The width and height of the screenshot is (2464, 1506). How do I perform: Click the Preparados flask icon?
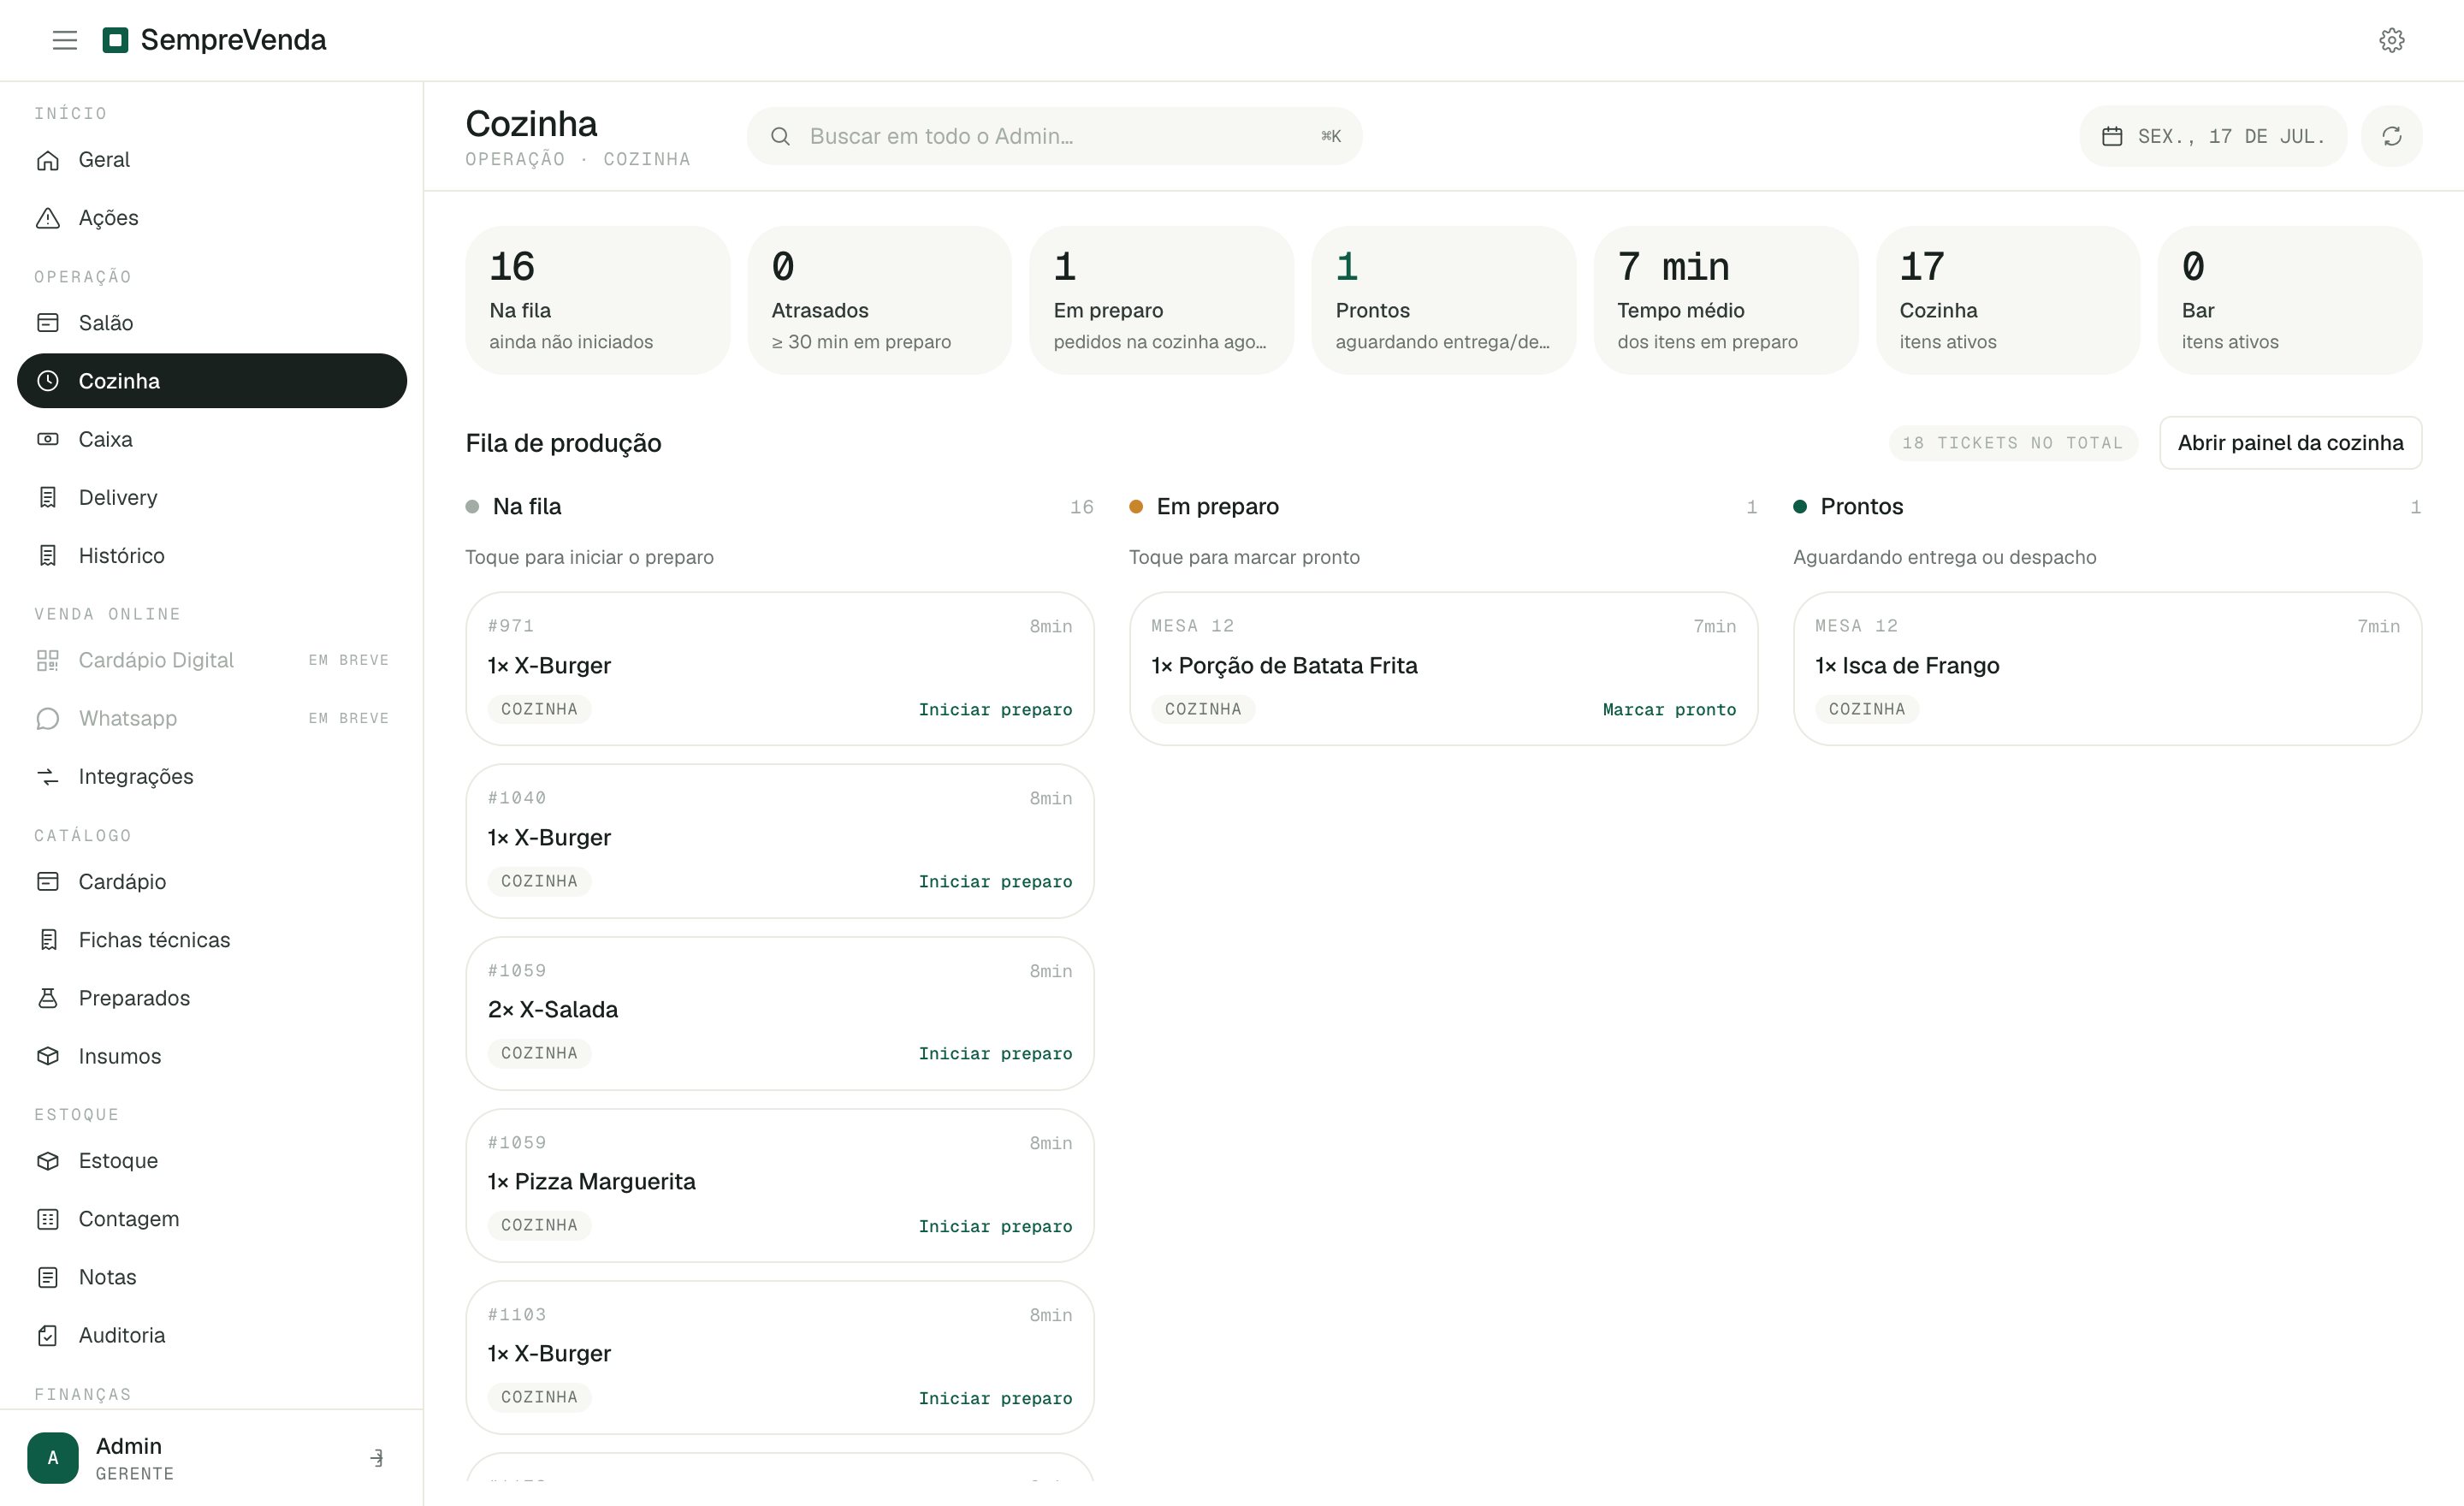48,998
